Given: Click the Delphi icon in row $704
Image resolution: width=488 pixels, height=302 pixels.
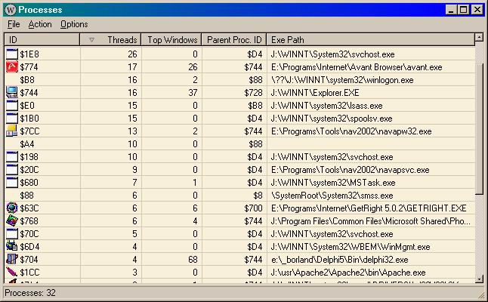Looking at the screenshot, I should pos(12,260).
